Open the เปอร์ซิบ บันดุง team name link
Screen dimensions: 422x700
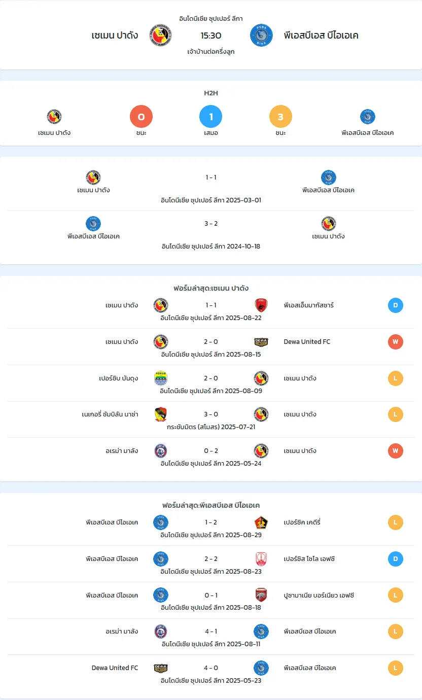pyautogui.click(x=119, y=378)
